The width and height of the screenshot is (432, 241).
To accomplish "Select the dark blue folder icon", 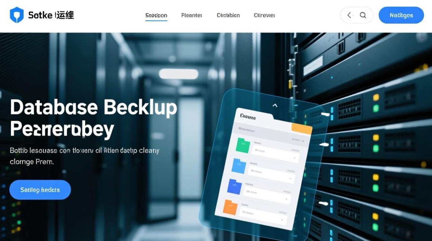I will coord(235,186).
